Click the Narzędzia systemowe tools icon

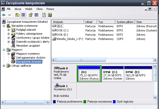(x=8, y=26)
